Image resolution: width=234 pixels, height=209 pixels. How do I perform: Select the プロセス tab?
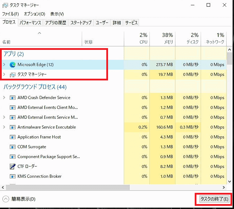pyautogui.click(x=9, y=22)
